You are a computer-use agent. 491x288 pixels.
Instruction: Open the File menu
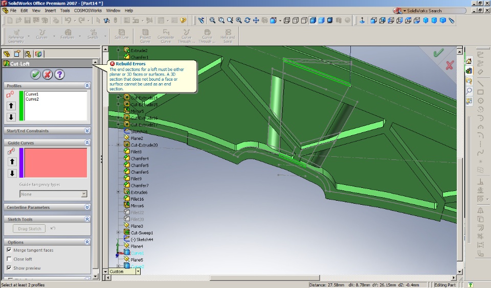click(13, 10)
